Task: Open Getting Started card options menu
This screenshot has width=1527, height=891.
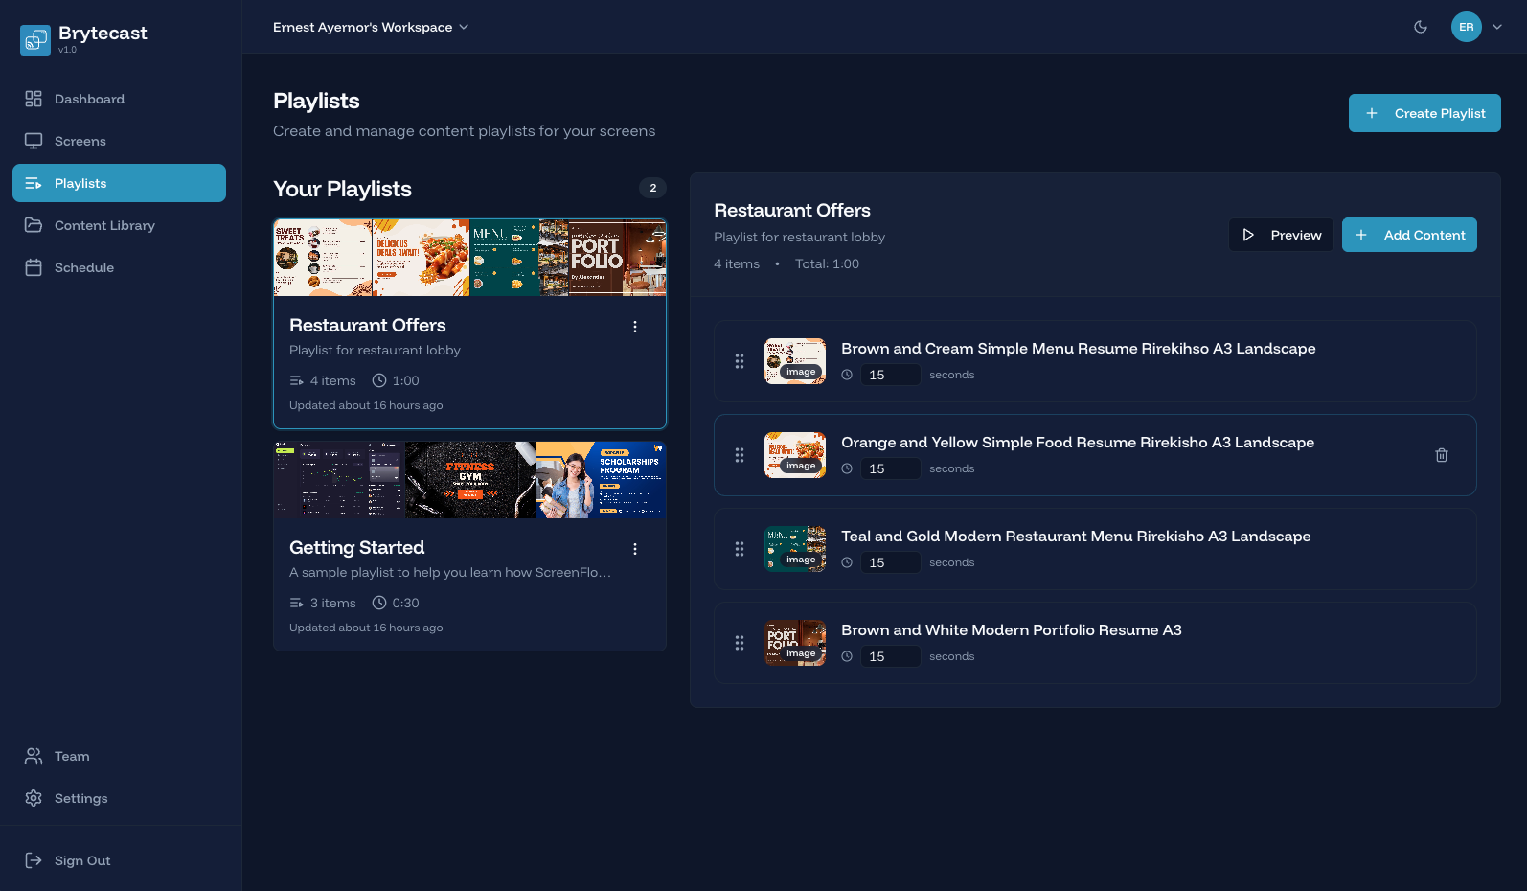Action: coord(635,549)
